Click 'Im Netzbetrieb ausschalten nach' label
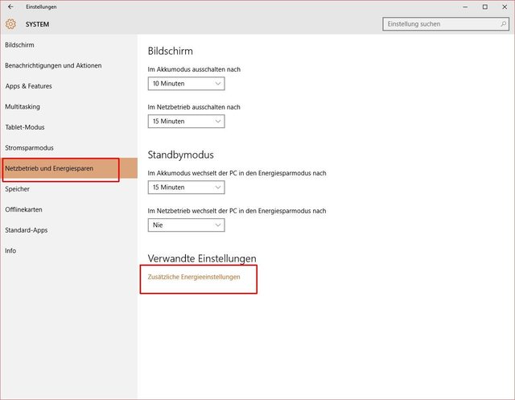The width and height of the screenshot is (515, 400). tap(194, 107)
